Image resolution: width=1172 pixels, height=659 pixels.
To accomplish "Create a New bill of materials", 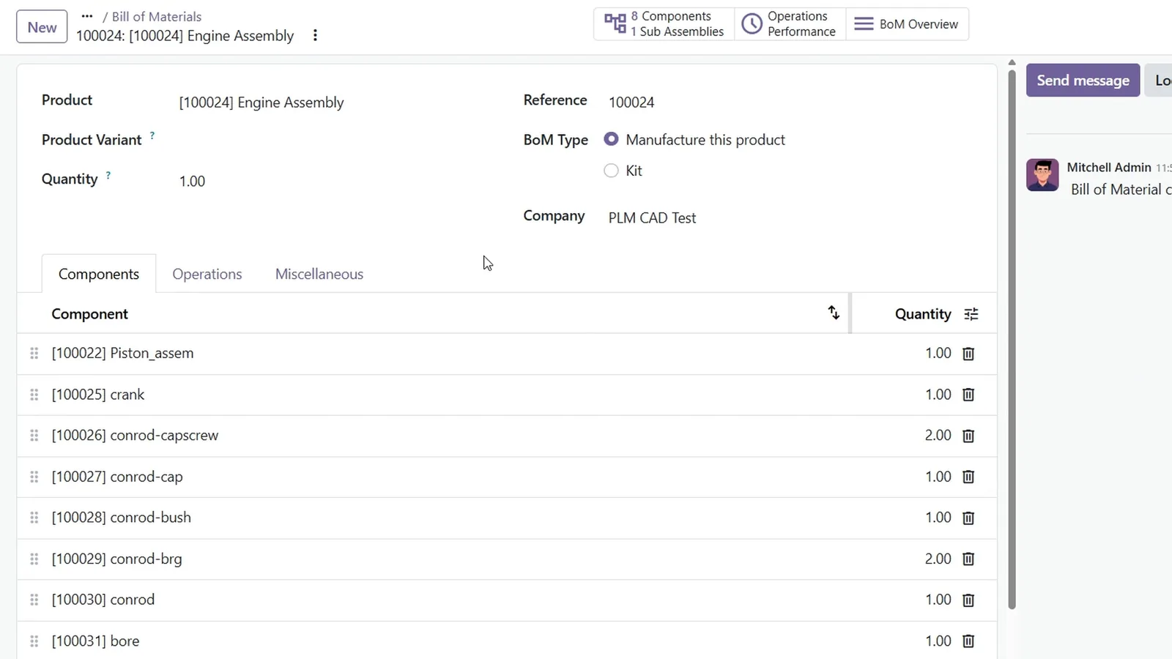I will pyautogui.click(x=42, y=27).
